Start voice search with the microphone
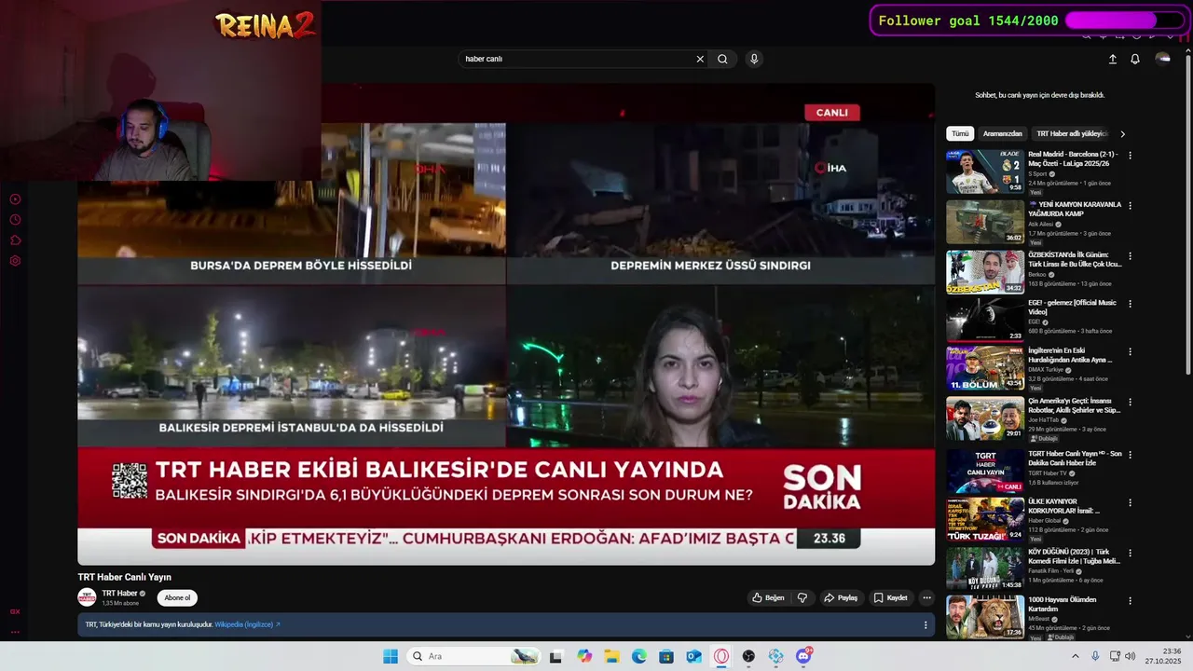 pyautogui.click(x=754, y=59)
